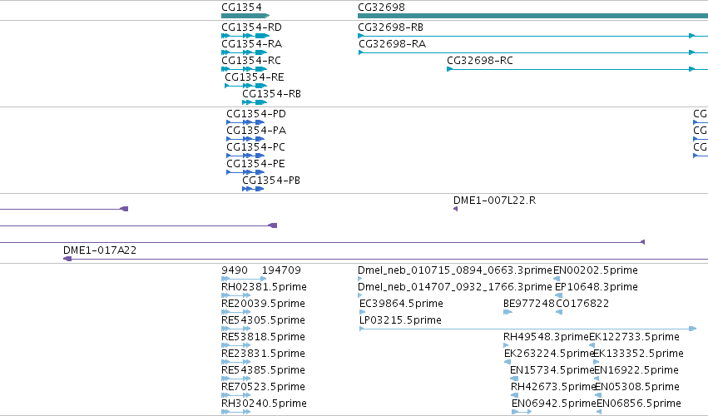Click EST label EC39864.5prime
Image resolution: width=708 pixels, height=416 pixels.
pos(401,304)
